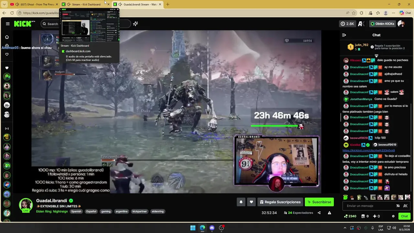Image resolution: width=414 pixels, height=233 pixels.
Task: Open the 2.8K coin balance
Action: click(347, 24)
